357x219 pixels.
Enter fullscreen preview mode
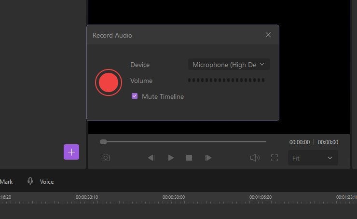pyautogui.click(x=275, y=158)
